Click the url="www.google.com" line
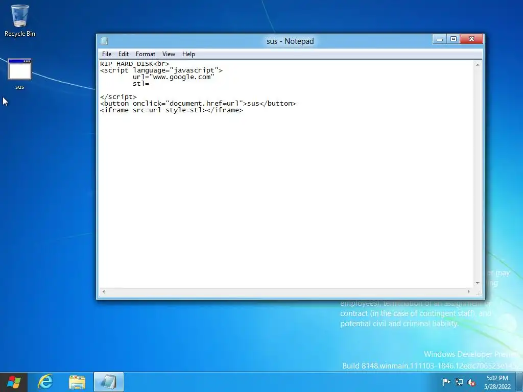This screenshot has height=392, width=523. tap(174, 77)
